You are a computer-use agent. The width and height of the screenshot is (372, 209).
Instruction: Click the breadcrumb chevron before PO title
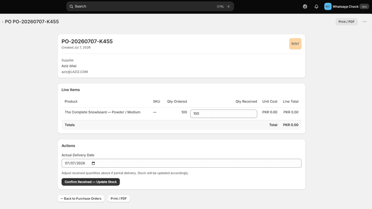pos(3,22)
